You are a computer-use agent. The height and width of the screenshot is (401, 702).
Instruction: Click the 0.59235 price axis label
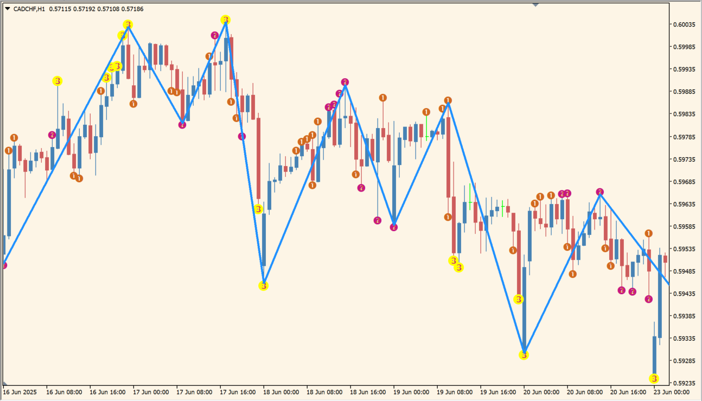click(684, 383)
